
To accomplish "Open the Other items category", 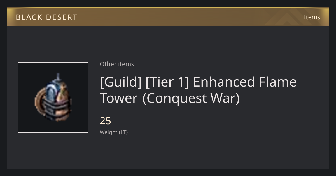I will point(117,64).
